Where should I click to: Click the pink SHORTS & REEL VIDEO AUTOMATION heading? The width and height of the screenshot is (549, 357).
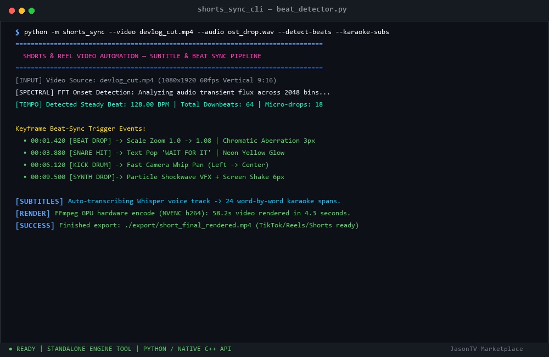[142, 56]
